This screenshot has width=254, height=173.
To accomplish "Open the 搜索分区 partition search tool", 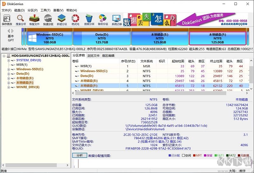I will pos(21,19).
